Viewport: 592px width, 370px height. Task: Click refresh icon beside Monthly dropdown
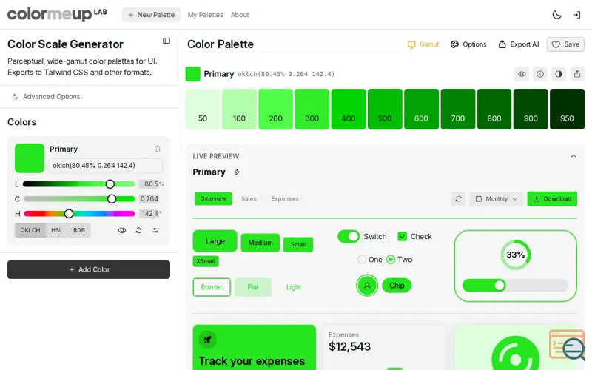(458, 198)
